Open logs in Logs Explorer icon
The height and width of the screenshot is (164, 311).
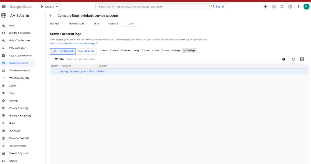[x=302, y=59]
